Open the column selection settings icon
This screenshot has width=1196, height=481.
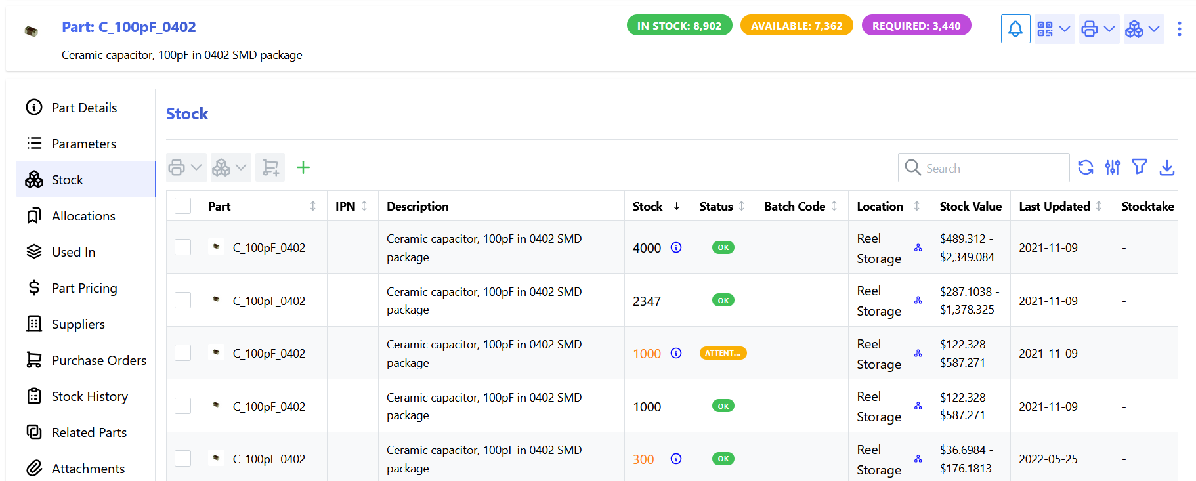pyautogui.click(x=1113, y=167)
